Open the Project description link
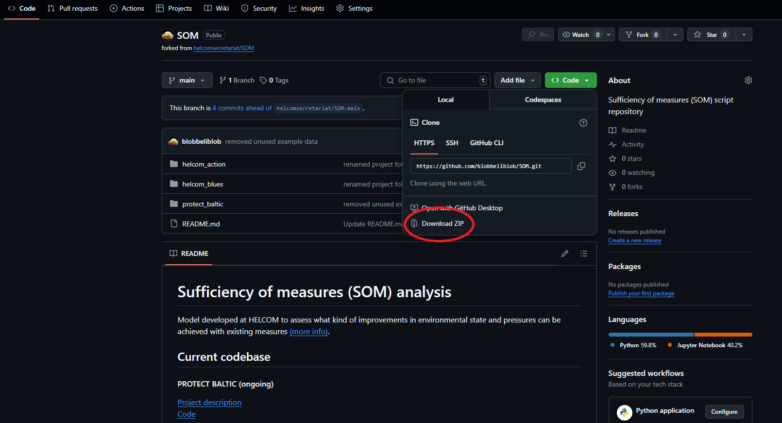This screenshot has height=423, width=782. point(209,403)
